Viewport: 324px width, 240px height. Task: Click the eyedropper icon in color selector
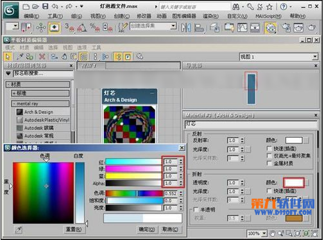(x=19, y=230)
